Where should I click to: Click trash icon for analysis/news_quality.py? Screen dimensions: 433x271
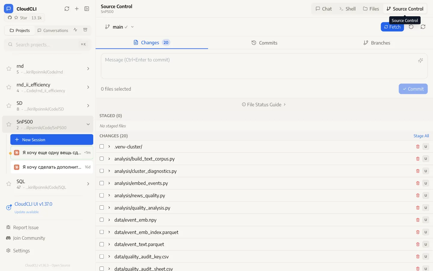click(x=418, y=195)
